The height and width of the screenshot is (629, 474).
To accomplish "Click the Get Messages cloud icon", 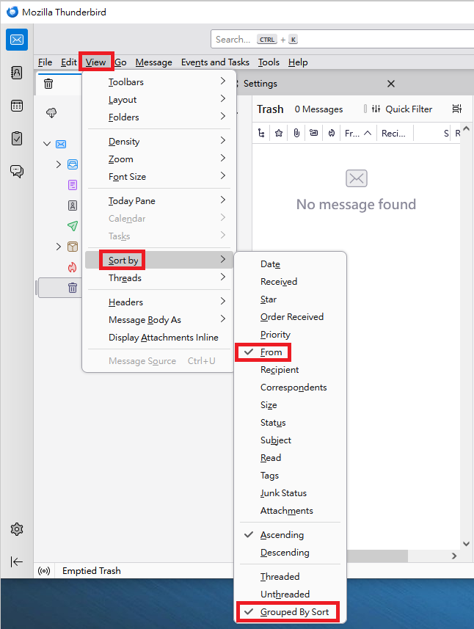I will pyautogui.click(x=51, y=113).
